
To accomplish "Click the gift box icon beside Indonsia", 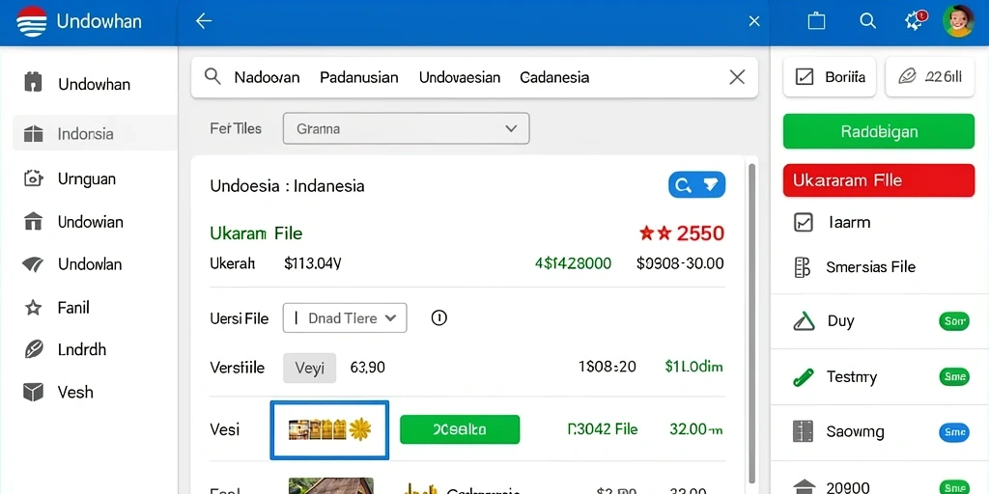I will [33, 133].
